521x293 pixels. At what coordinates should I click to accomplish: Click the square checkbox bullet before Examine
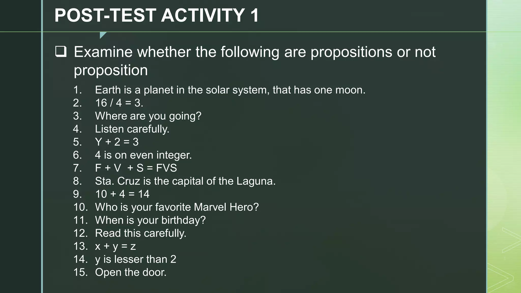pos(61,52)
